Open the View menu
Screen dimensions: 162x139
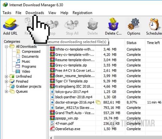52,13
